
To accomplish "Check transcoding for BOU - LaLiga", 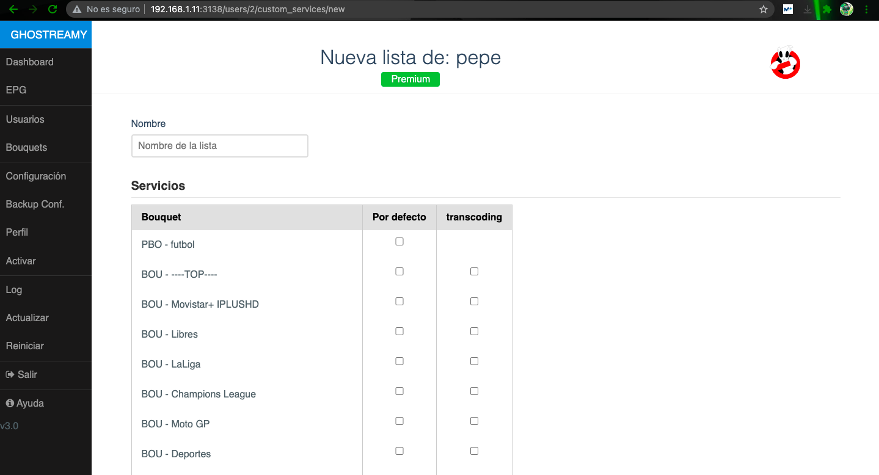I will pos(474,361).
